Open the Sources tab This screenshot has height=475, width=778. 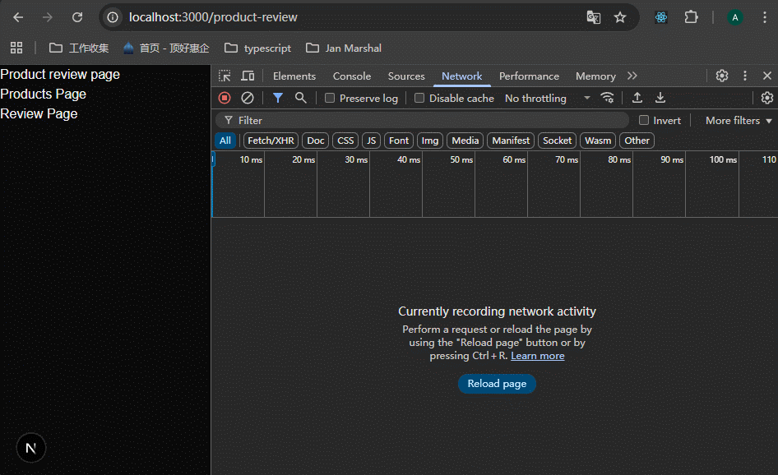point(406,76)
